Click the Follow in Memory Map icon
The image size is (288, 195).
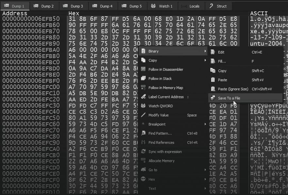[143, 88]
